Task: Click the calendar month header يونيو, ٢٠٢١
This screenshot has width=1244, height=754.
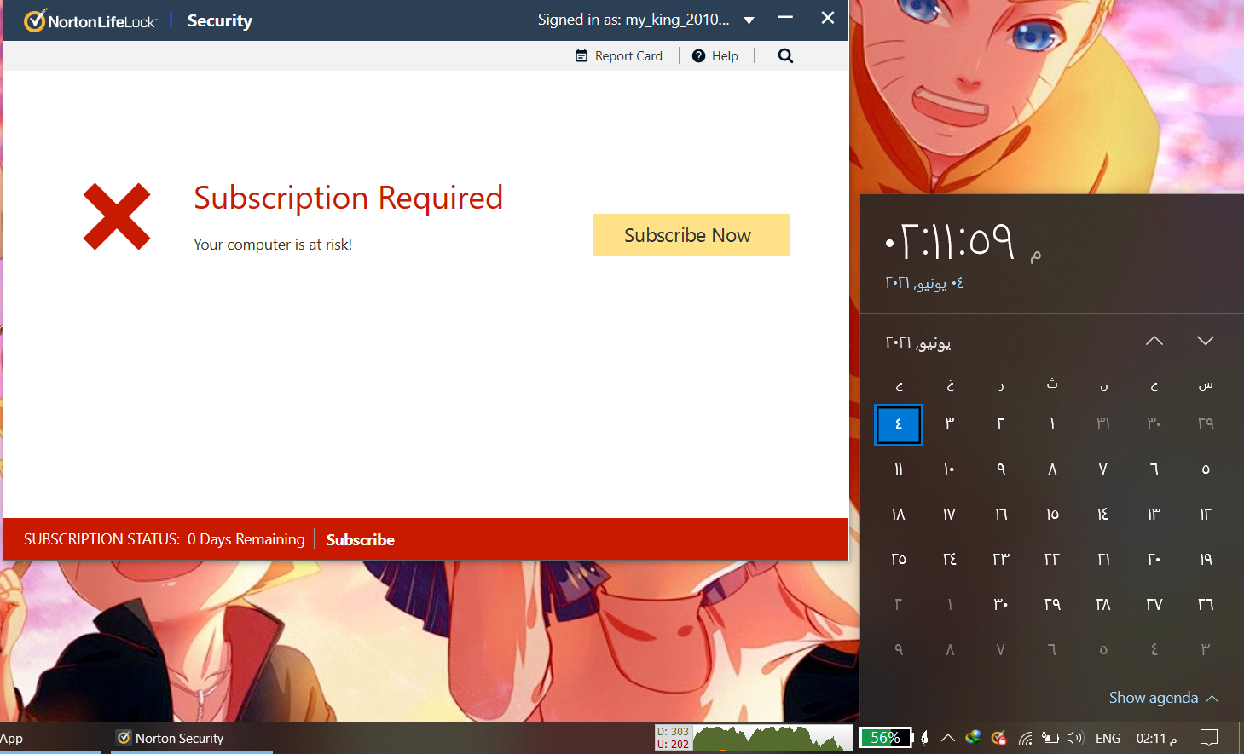Action: coord(918,342)
